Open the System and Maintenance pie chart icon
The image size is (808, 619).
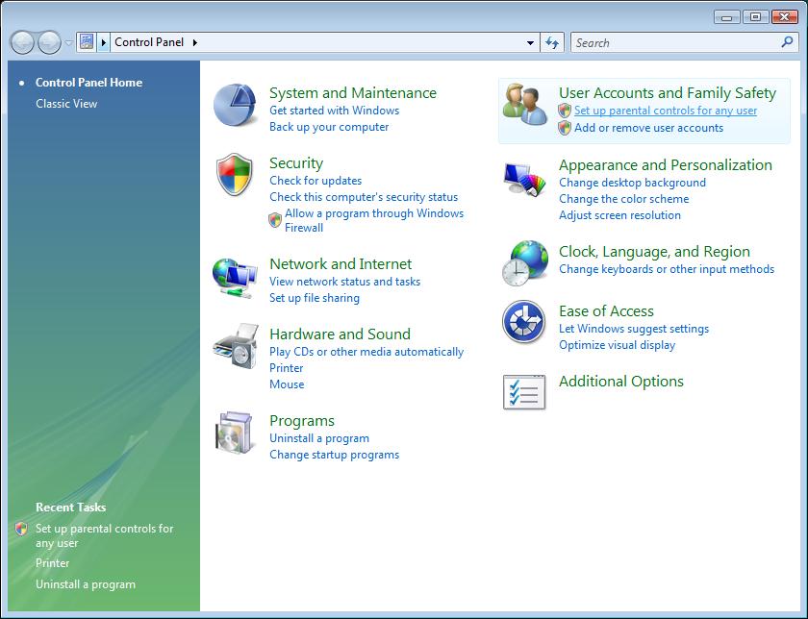coord(235,106)
